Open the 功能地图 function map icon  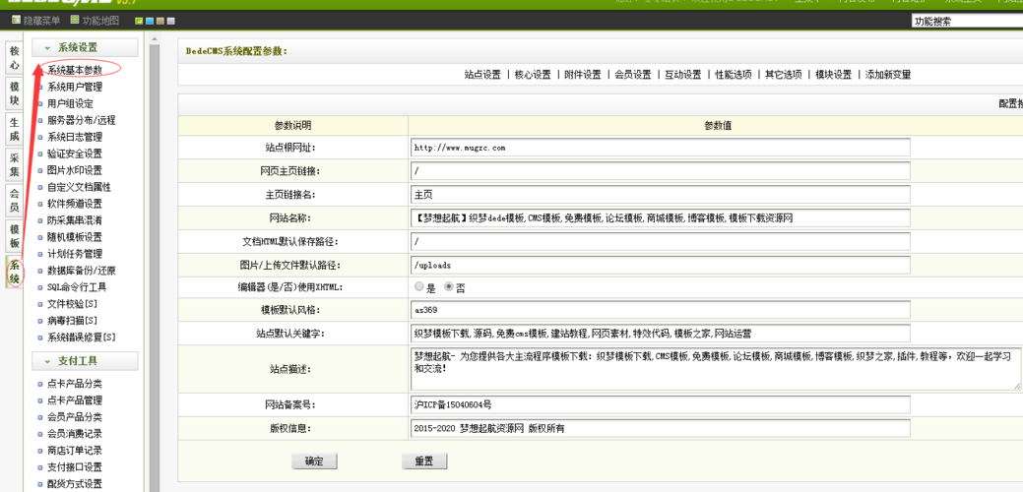[75, 21]
